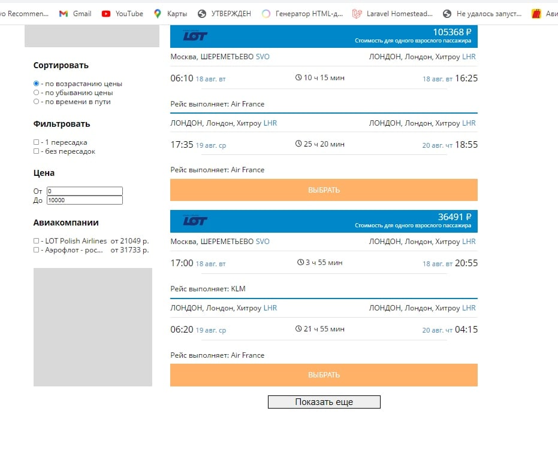
Task: Check the 1 пересадка filter
Action: click(x=36, y=142)
